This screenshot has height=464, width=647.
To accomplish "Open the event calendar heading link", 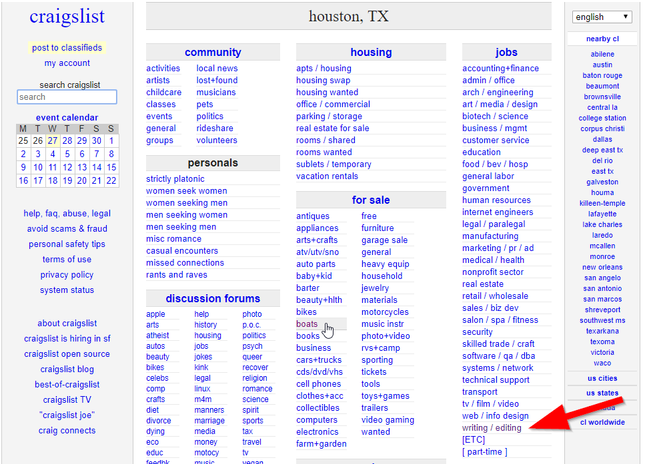I will pyautogui.click(x=67, y=117).
